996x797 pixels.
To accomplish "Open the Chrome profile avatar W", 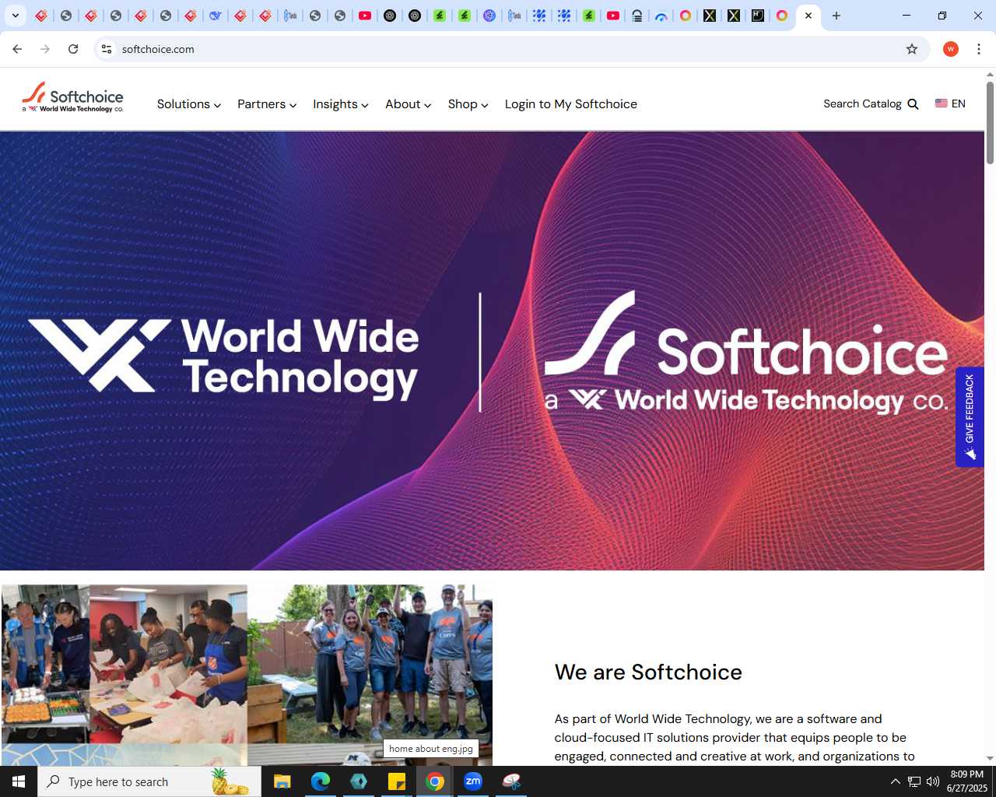I will [950, 49].
